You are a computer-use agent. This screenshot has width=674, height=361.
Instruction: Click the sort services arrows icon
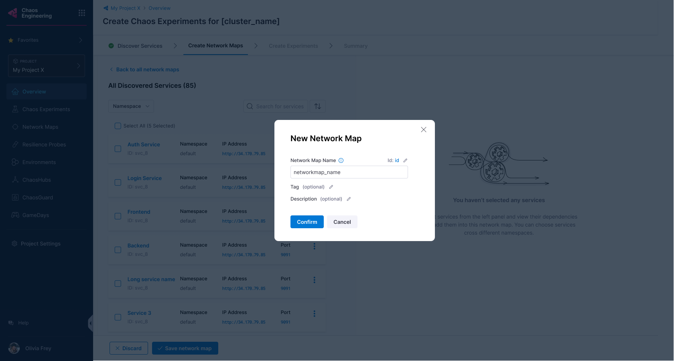point(318,106)
